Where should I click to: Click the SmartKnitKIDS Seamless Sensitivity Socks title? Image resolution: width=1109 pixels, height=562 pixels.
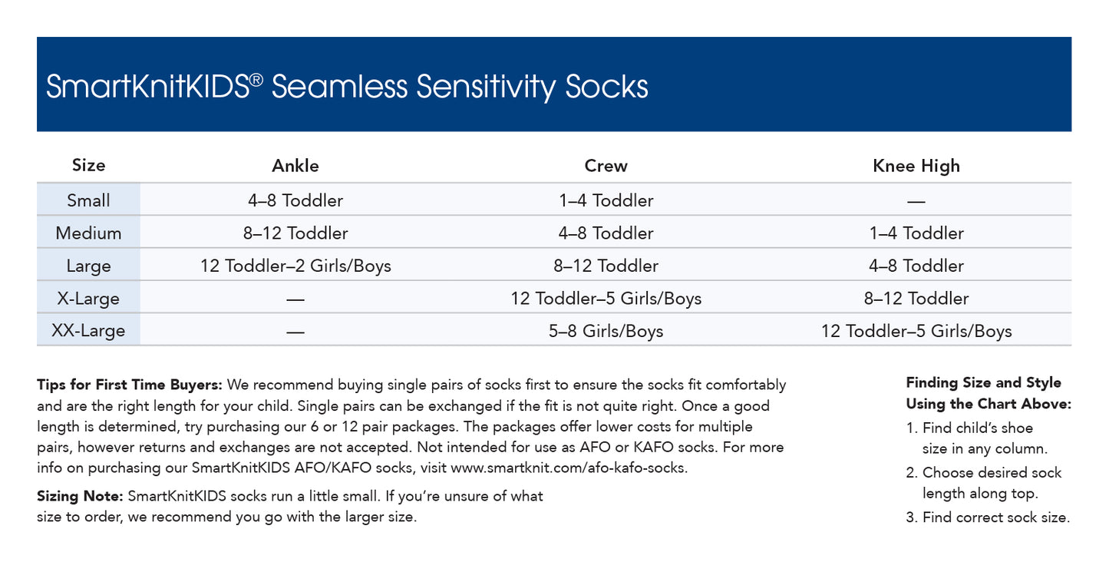click(347, 87)
